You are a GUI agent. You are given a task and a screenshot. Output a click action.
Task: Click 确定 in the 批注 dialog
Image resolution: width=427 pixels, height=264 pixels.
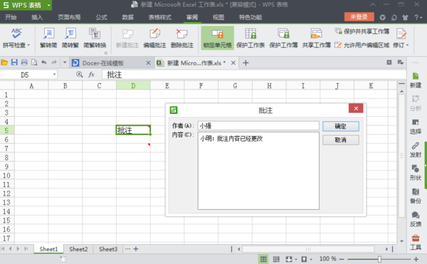pos(341,126)
